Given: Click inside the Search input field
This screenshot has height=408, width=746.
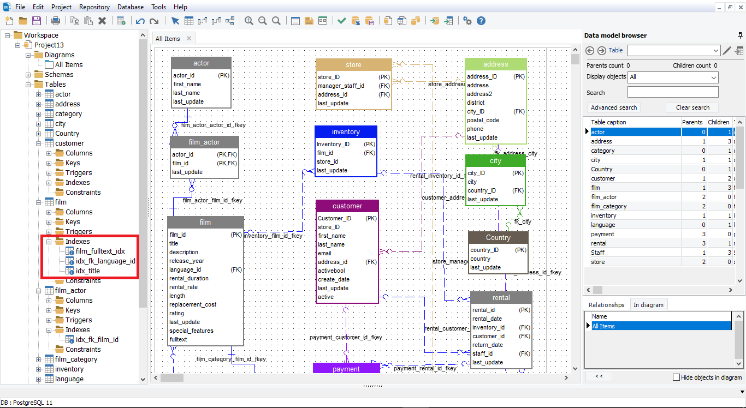Looking at the screenshot, I should 673,92.
